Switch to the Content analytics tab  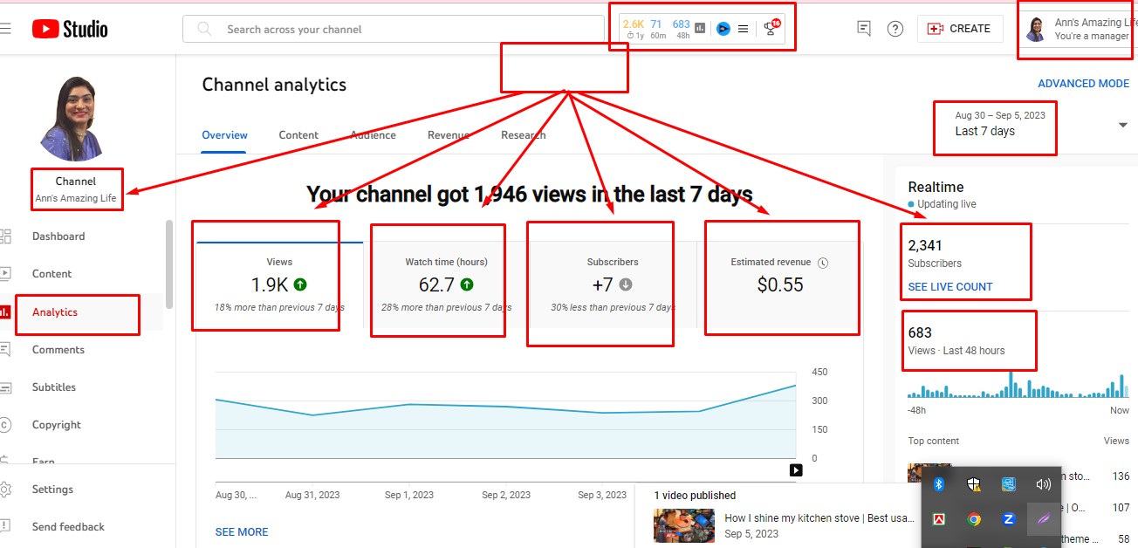point(298,135)
